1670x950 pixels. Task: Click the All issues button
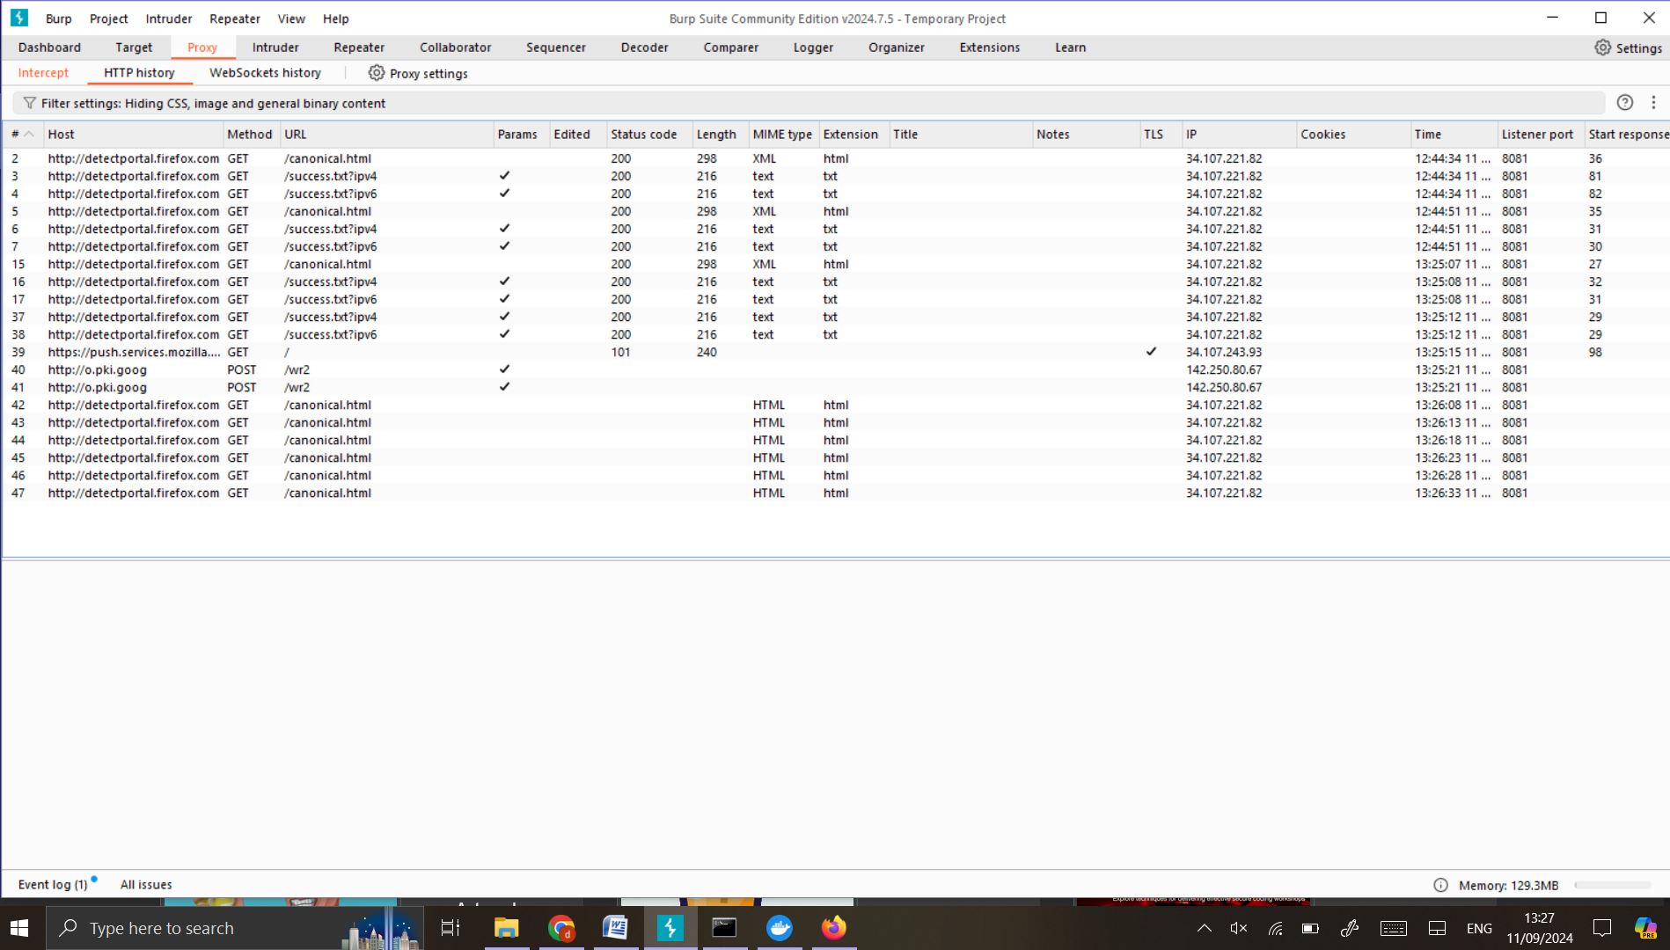click(146, 885)
